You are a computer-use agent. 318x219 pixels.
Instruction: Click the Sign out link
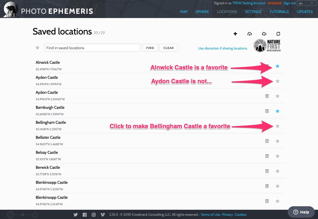[x=289, y=3]
